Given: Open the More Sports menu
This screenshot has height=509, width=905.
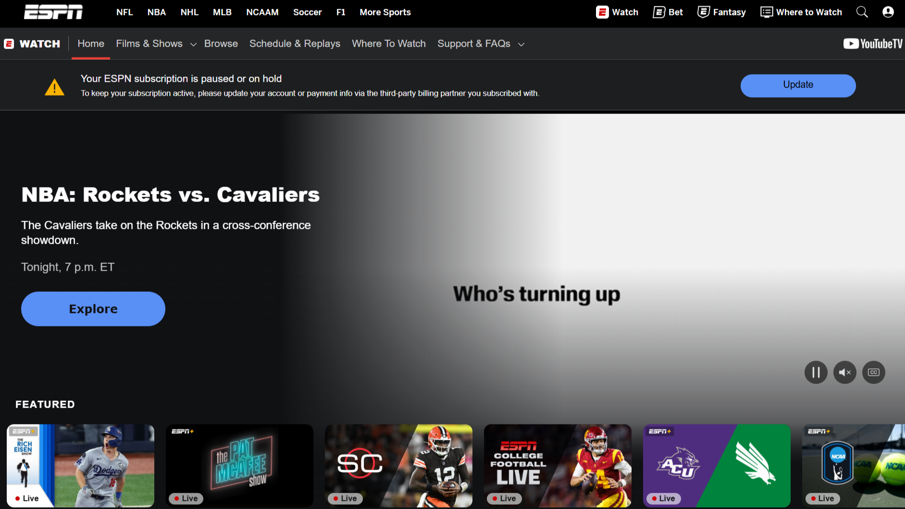Looking at the screenshot, I should coord(385,12).
